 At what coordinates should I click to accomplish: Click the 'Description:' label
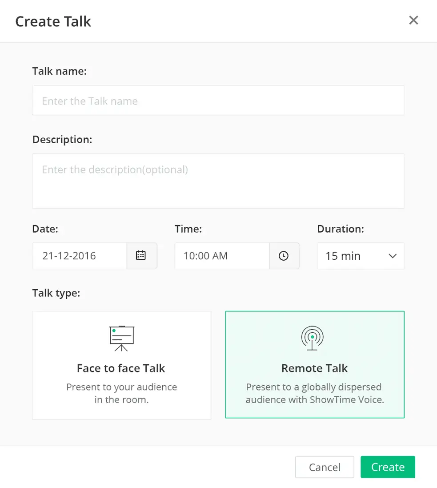(62, 140)
